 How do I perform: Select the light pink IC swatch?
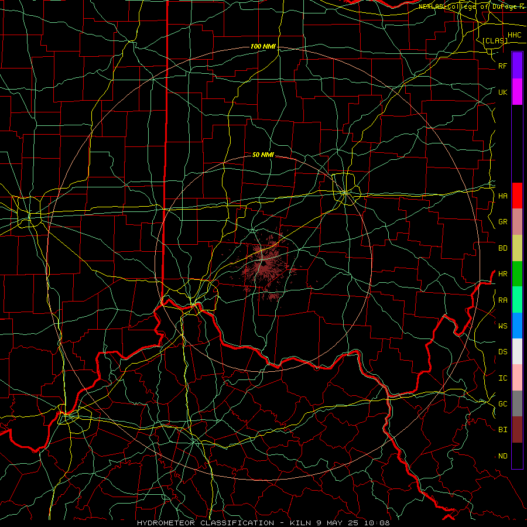(517, 378)
